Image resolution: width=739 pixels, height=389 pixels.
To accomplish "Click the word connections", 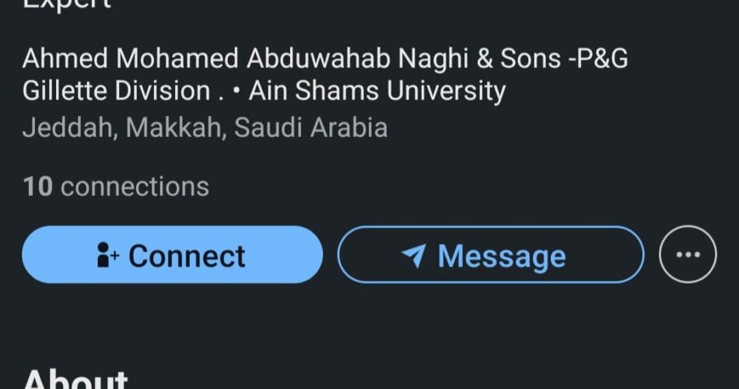I will coord(135,187).
